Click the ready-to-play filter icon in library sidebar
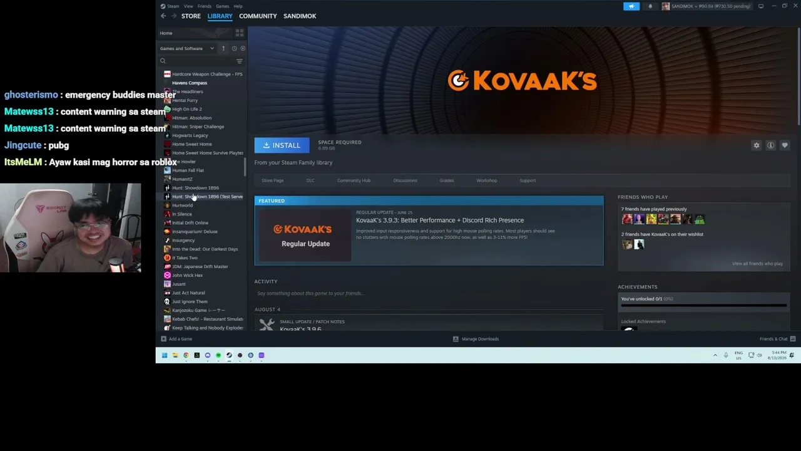This screenshot has height=451, width=801. (x=242, y=48)
